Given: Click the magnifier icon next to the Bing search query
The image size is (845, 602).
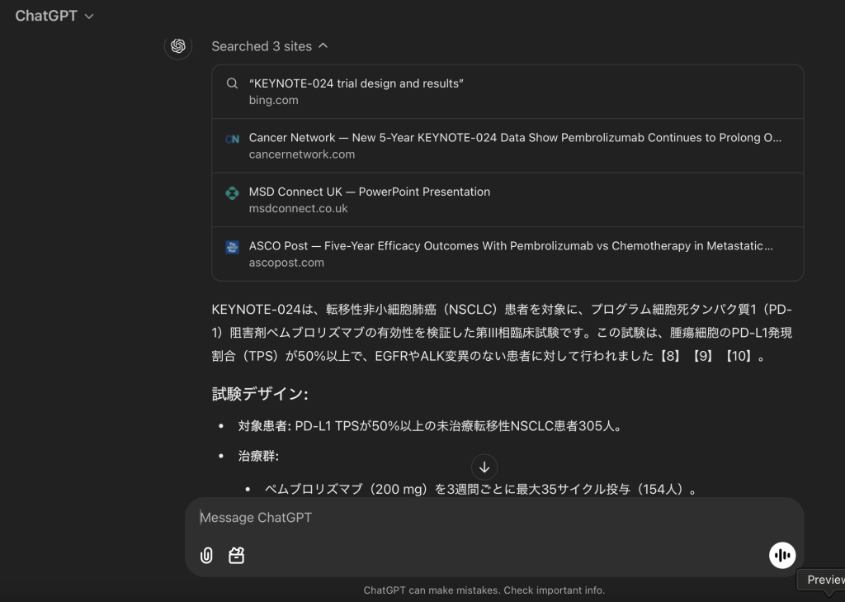Looking at the screenshot, I should pyautogui.click(x=232, y=83).
